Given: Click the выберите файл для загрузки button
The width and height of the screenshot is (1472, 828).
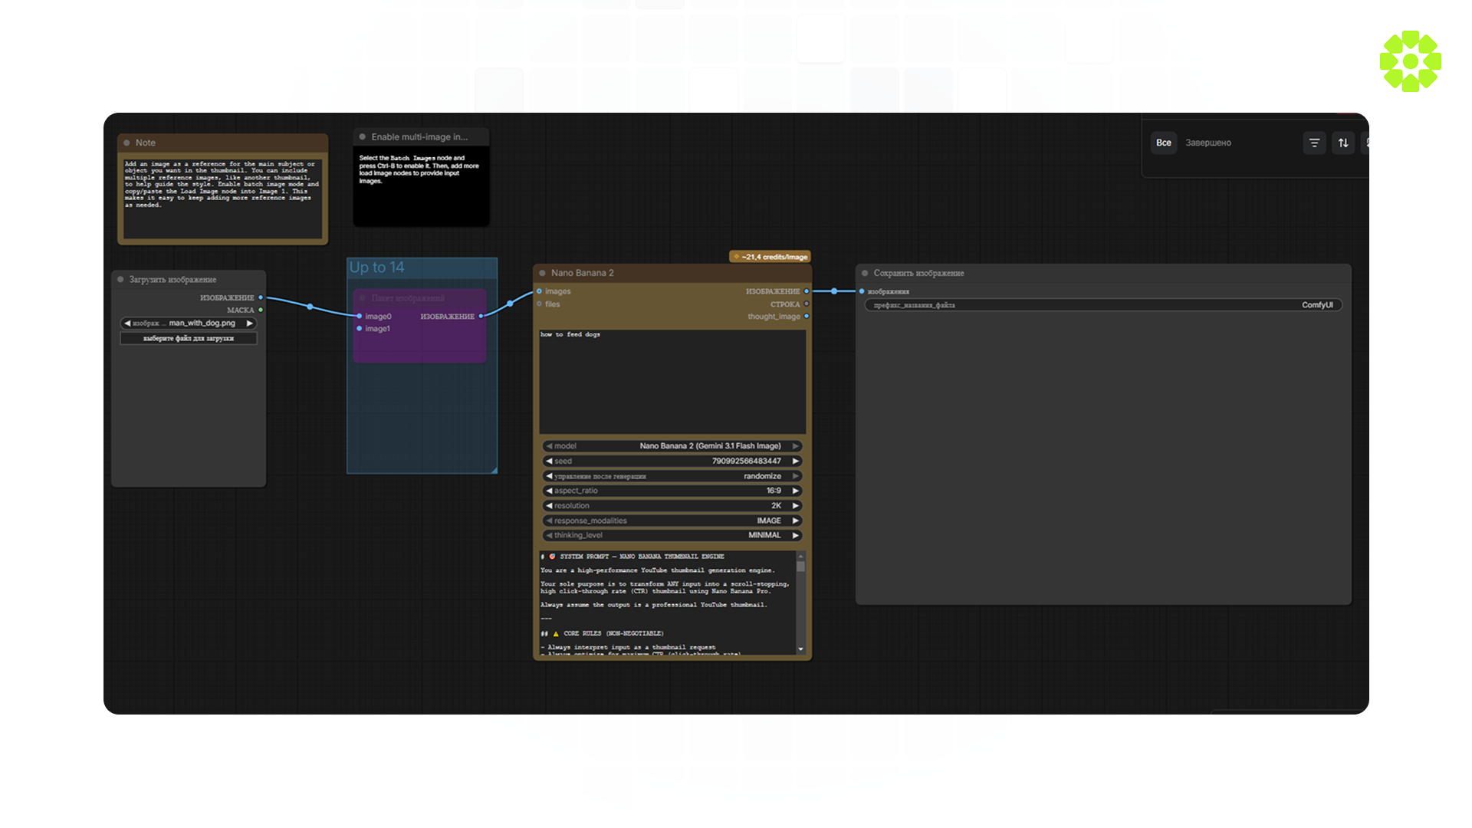Looking at the screenshot, I should click(189, 338).
